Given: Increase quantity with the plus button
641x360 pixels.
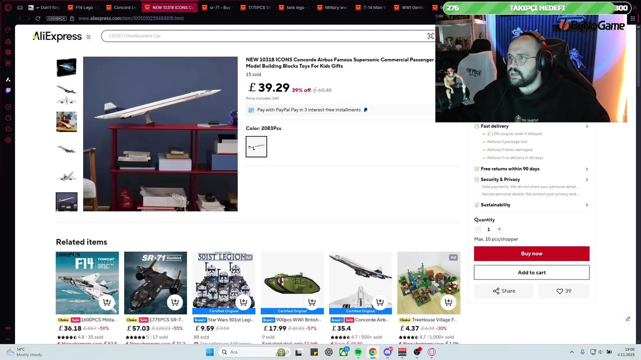Looking at the screenshot, I should coord(499,229).
